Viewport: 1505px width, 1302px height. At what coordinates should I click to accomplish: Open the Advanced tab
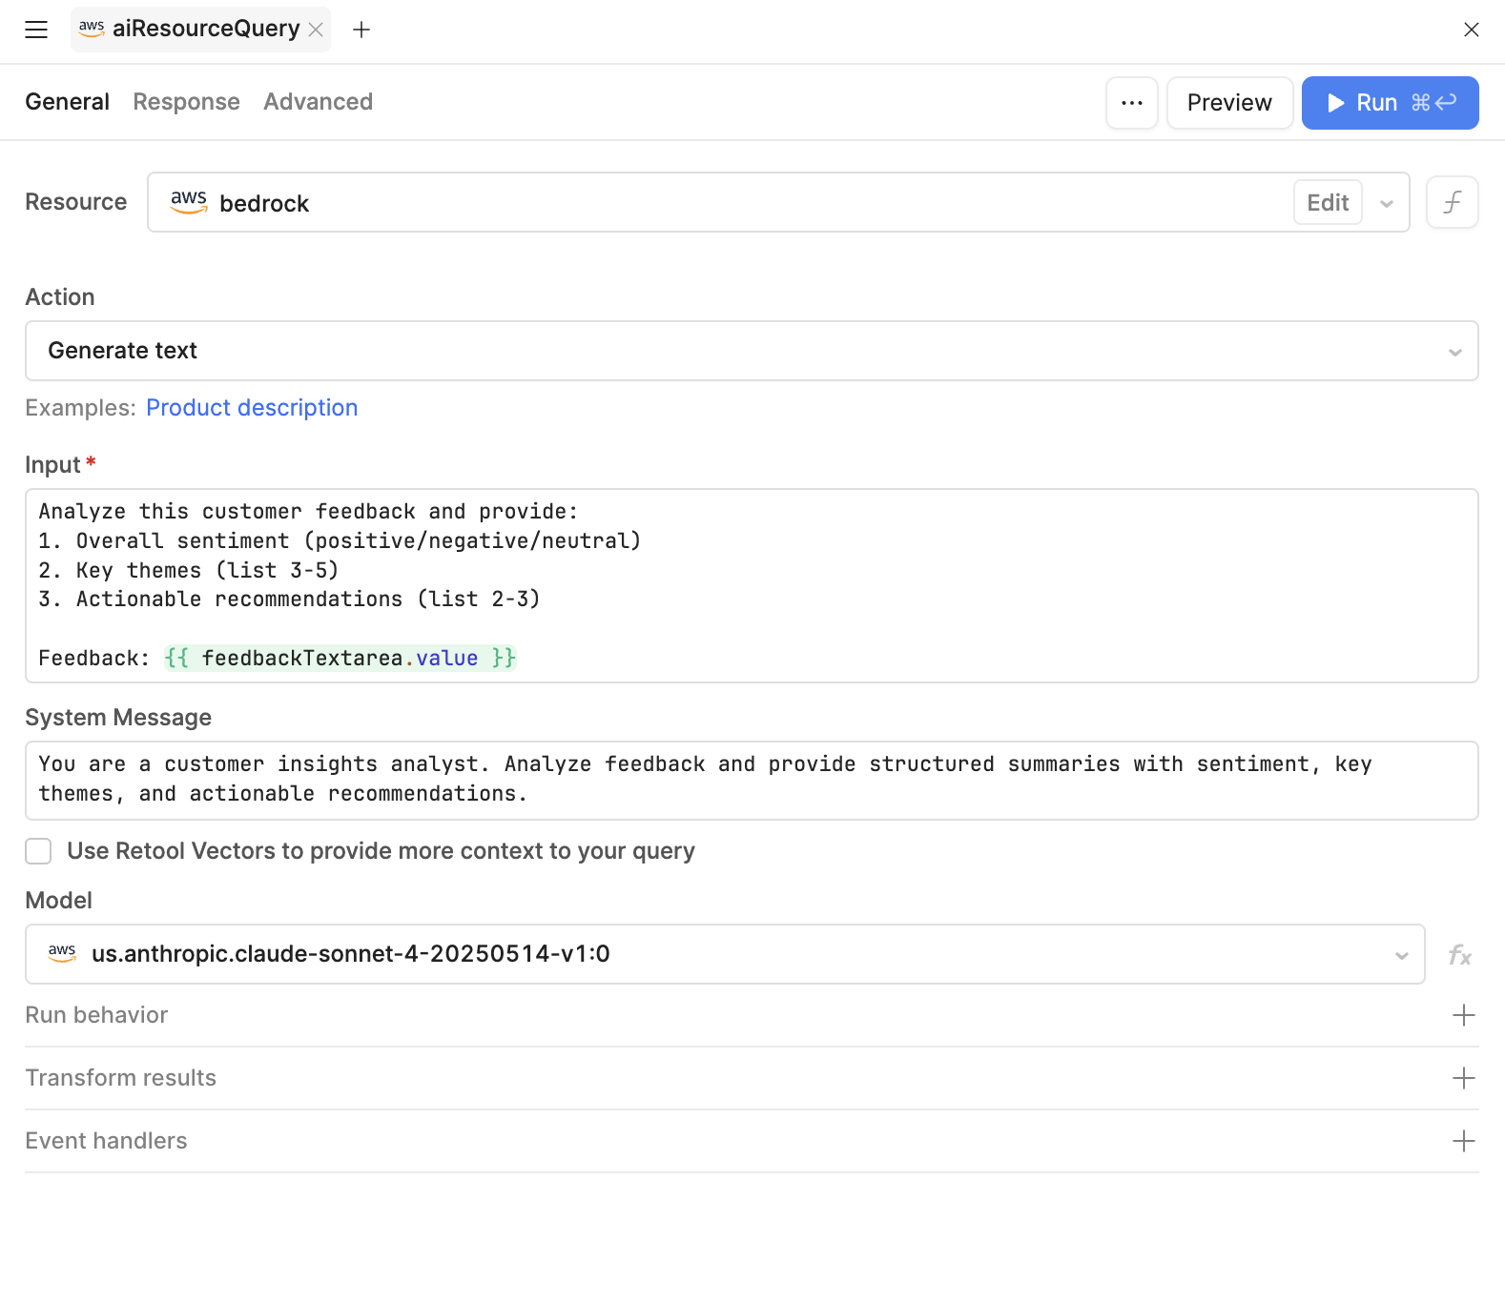click(x=318, y=102)
